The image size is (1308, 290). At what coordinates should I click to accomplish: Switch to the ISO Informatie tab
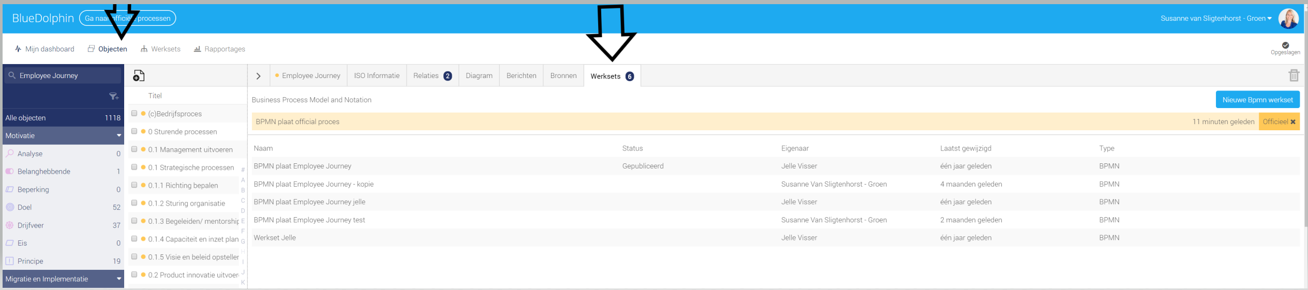[x=377, y=75]
